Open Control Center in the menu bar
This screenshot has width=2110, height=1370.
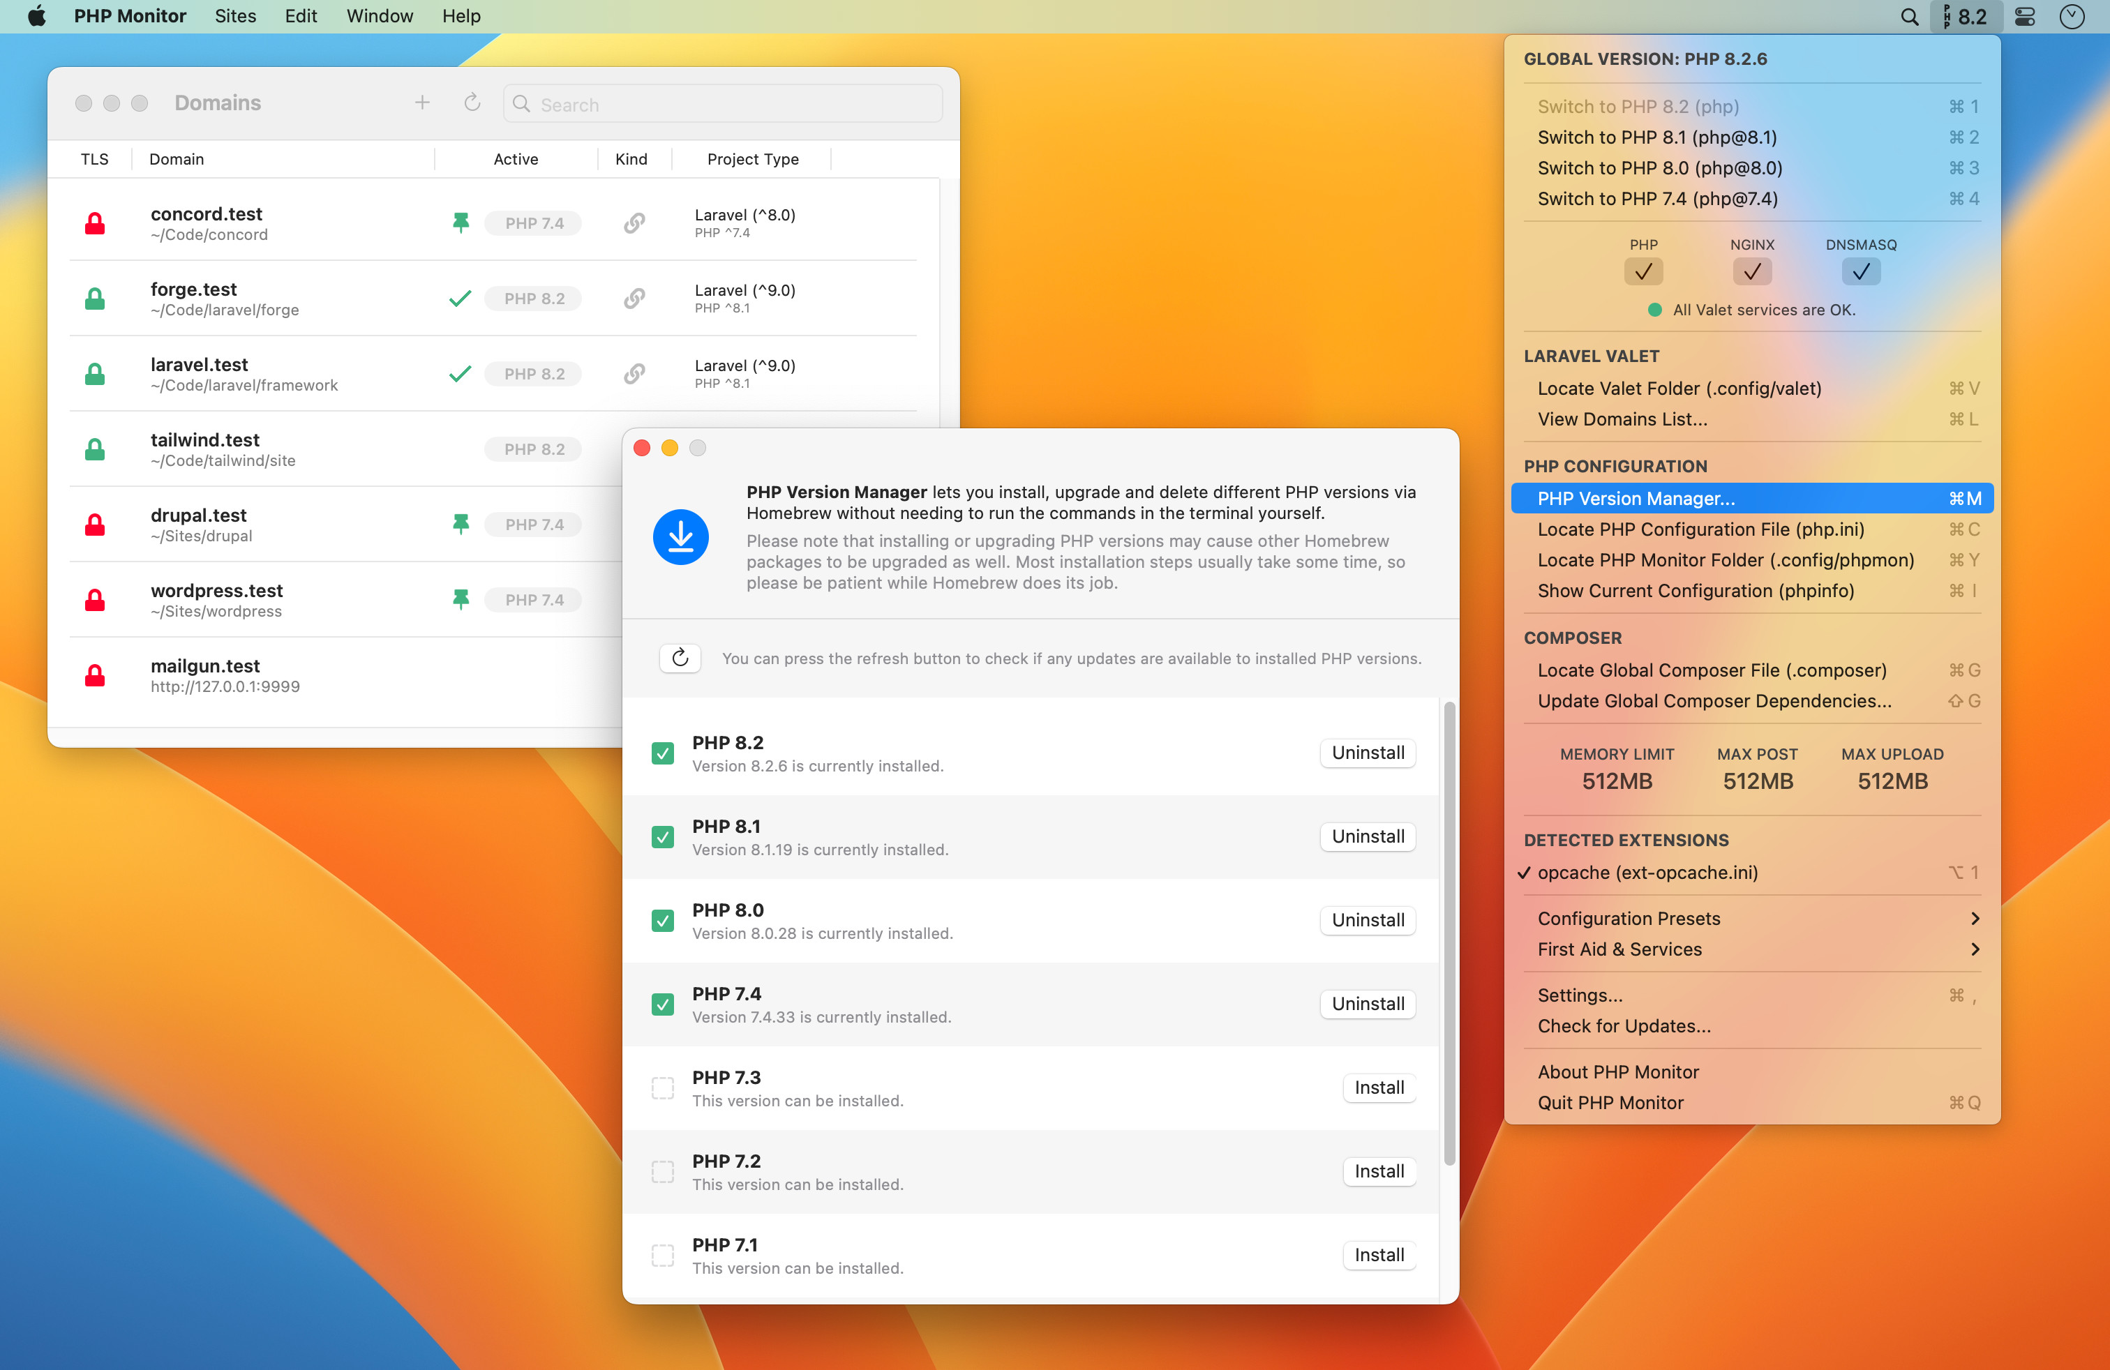click(2025, 16)
